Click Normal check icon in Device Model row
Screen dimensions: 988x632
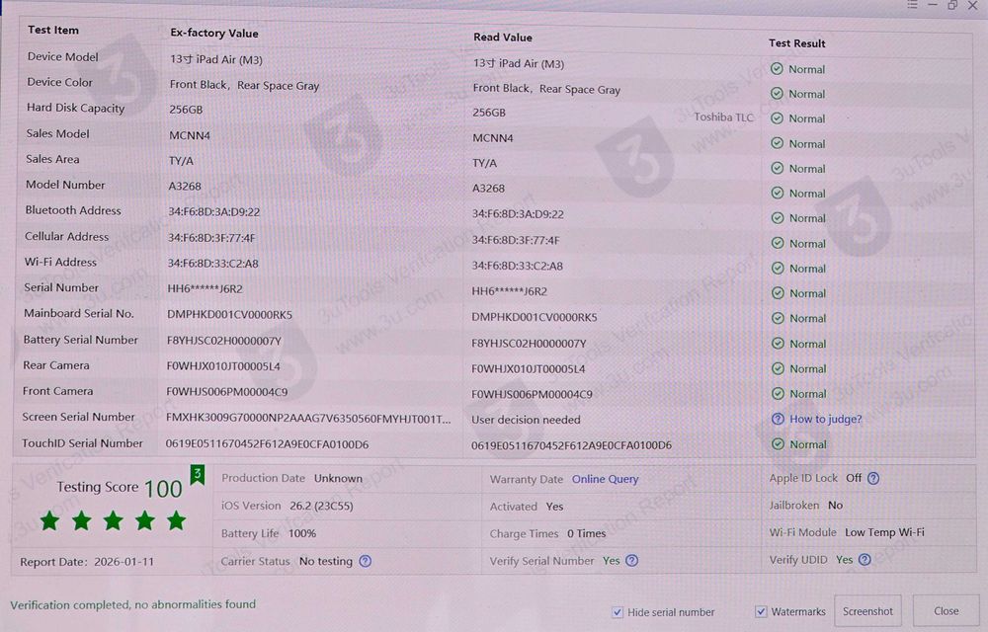777,68
